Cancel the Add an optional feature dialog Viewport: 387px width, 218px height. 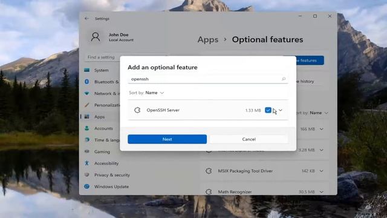pos(249,139)
